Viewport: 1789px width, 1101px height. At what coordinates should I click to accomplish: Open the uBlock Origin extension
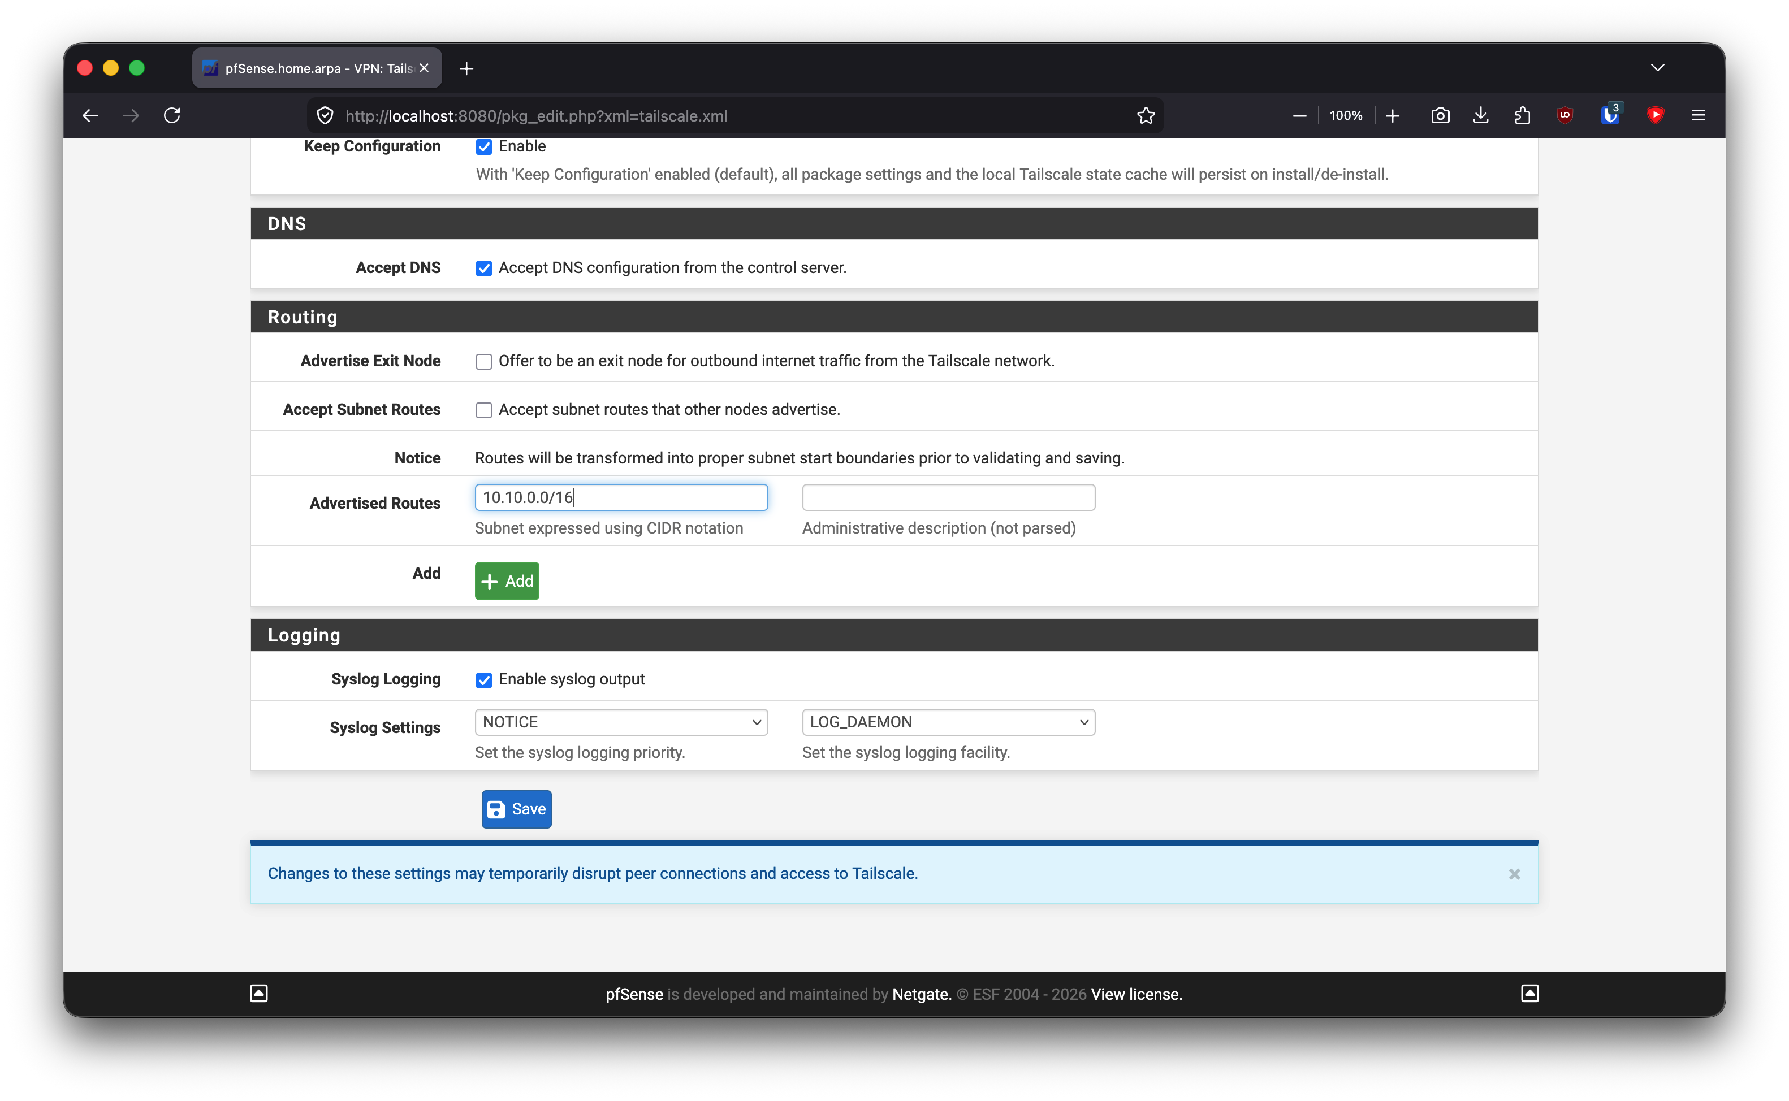[1565, 116]
